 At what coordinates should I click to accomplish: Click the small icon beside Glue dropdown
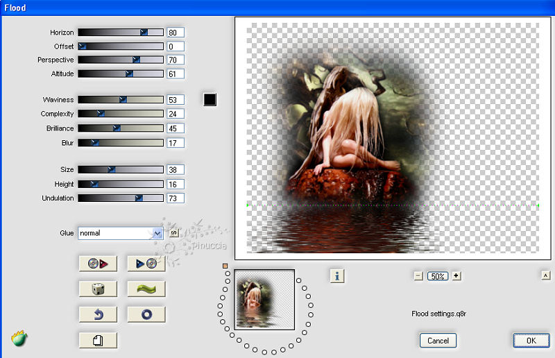click(174, 232)
